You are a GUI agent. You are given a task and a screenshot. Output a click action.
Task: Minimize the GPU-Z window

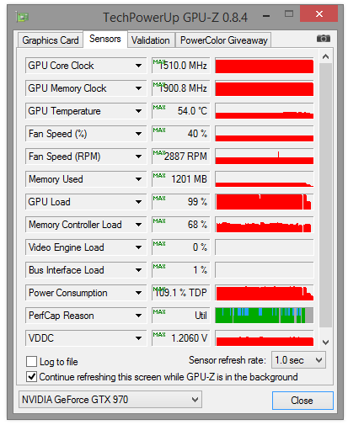[x=266, y=16]
